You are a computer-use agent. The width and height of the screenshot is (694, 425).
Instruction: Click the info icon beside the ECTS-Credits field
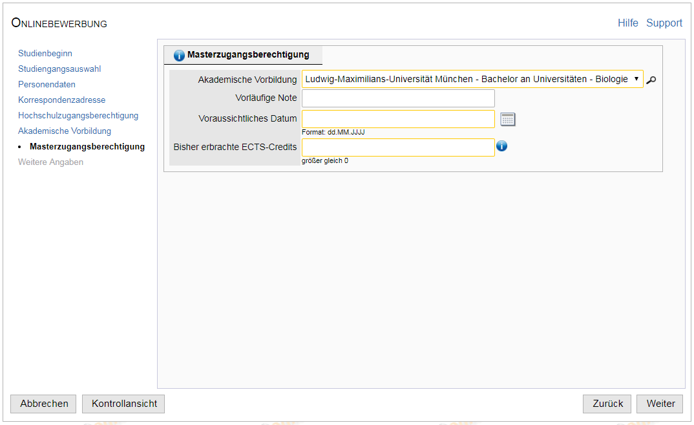[x=501, y=146]
